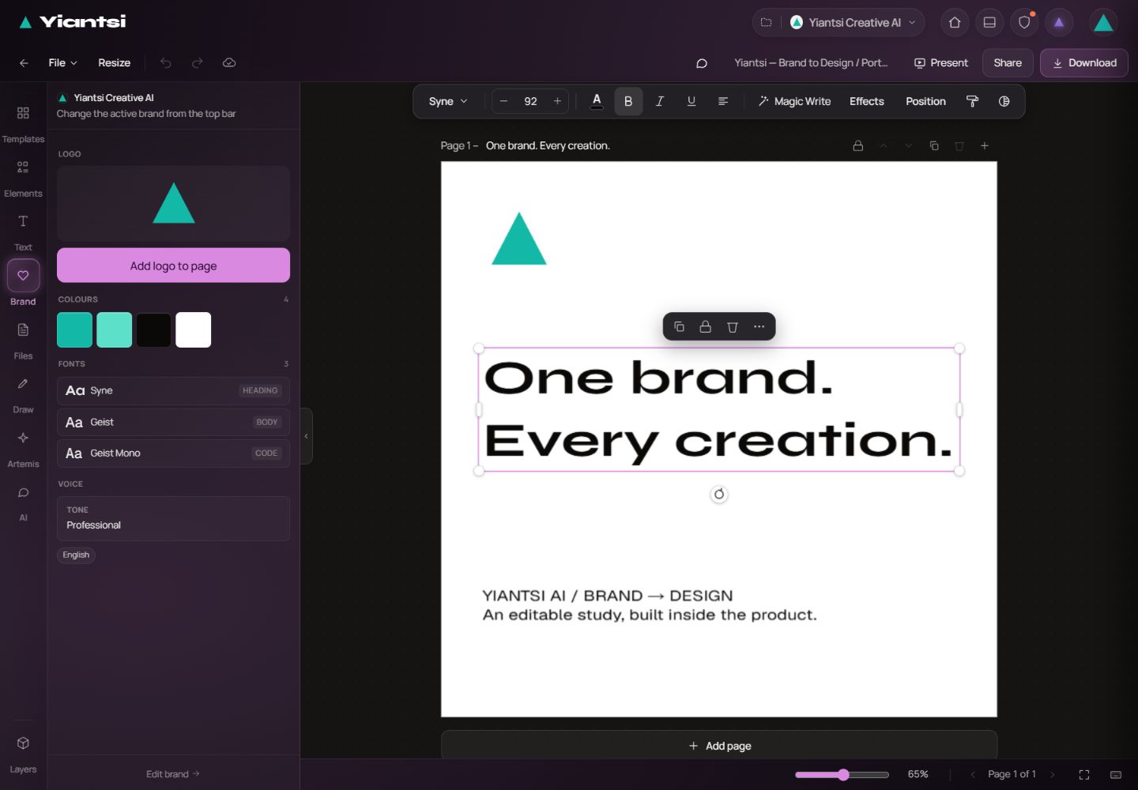
Task: Open the AI chat sidebar panel
Action: coord(23,503)
